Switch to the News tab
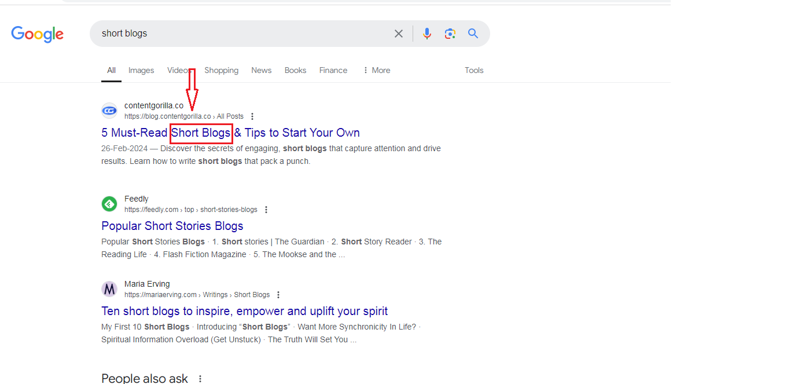The image size is (787, 384). [x=262, y=70]
